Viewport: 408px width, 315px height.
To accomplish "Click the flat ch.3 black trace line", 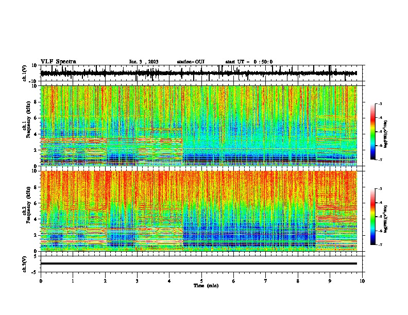I will pos(199,264).
